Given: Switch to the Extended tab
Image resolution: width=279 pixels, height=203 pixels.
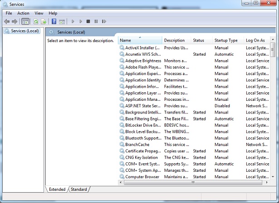Looking at the screenshot, I should (57, 189).
